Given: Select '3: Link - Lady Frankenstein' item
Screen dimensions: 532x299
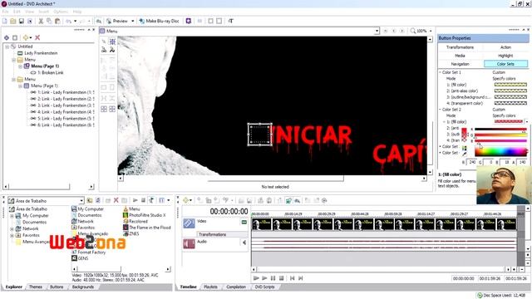Looking at the screenshot, I should pyautogui.click(x=66, y=105).
